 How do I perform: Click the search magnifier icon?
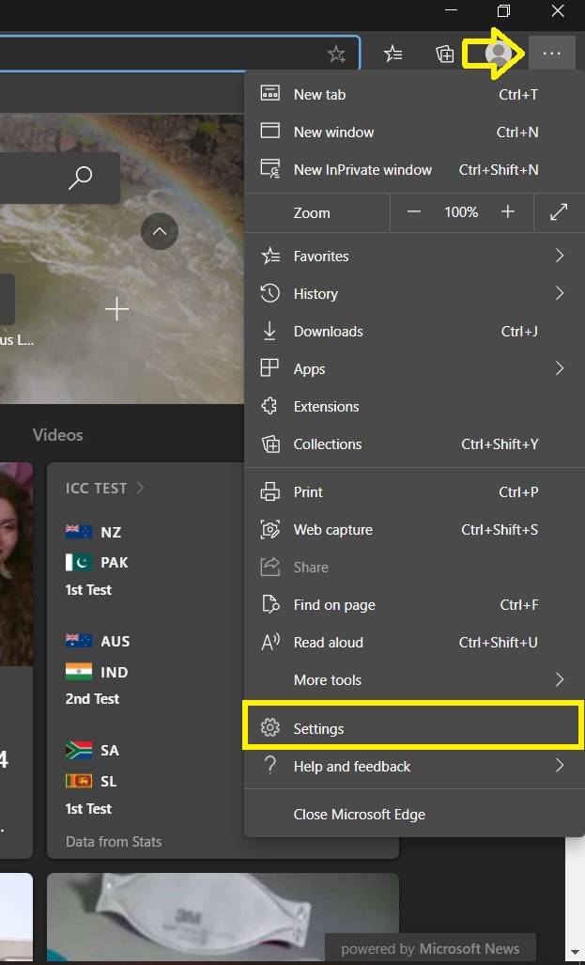pos(80,178)
